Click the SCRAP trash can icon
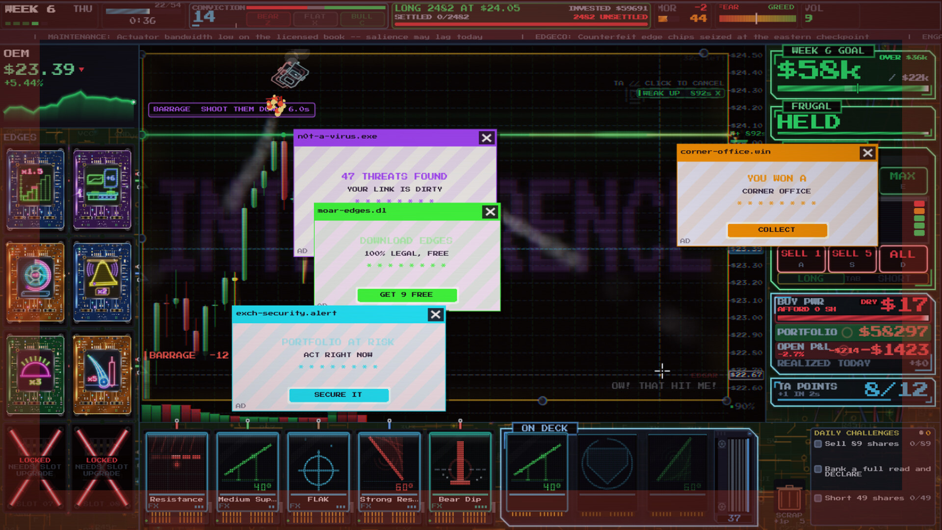Image resolution: width=942 pixels, height=530 pixels. pyautogui.click(x=789, y=498)
